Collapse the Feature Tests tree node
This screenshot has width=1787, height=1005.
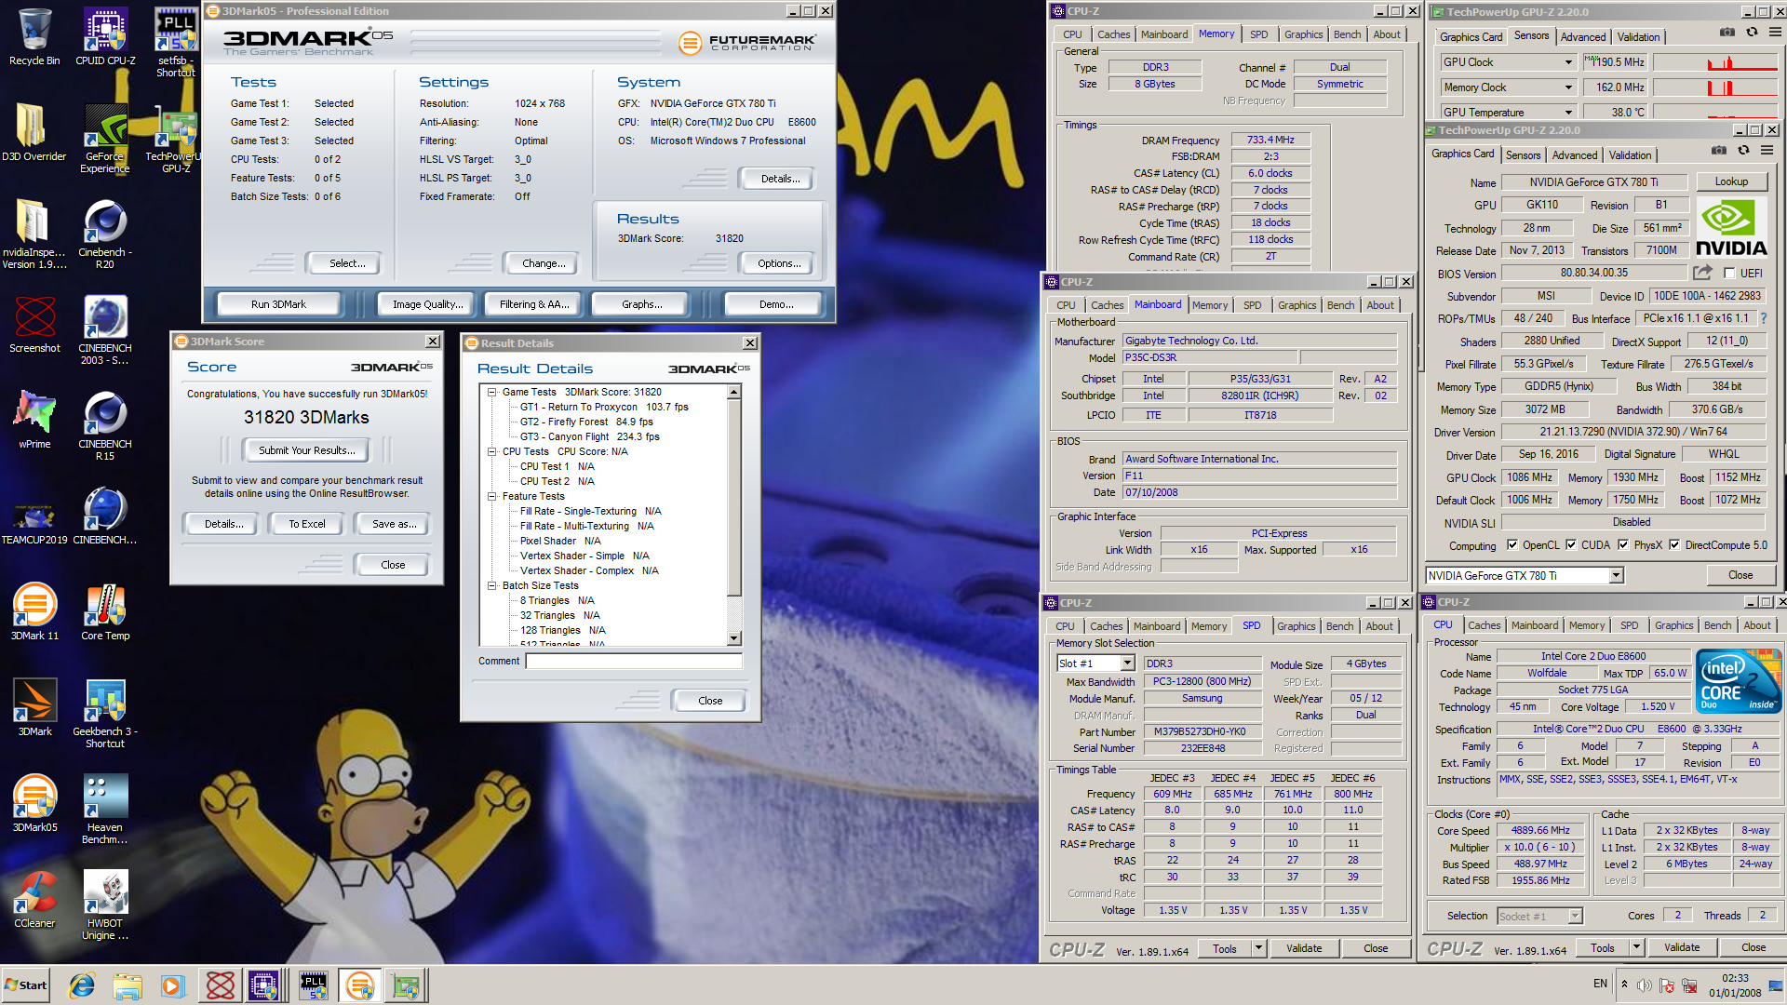[492, 496]
